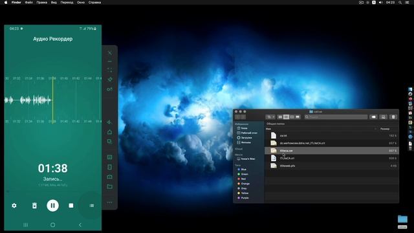Screen dimensions: 414x233
Task: Open the Правка menu
Action: coord(41,3)
